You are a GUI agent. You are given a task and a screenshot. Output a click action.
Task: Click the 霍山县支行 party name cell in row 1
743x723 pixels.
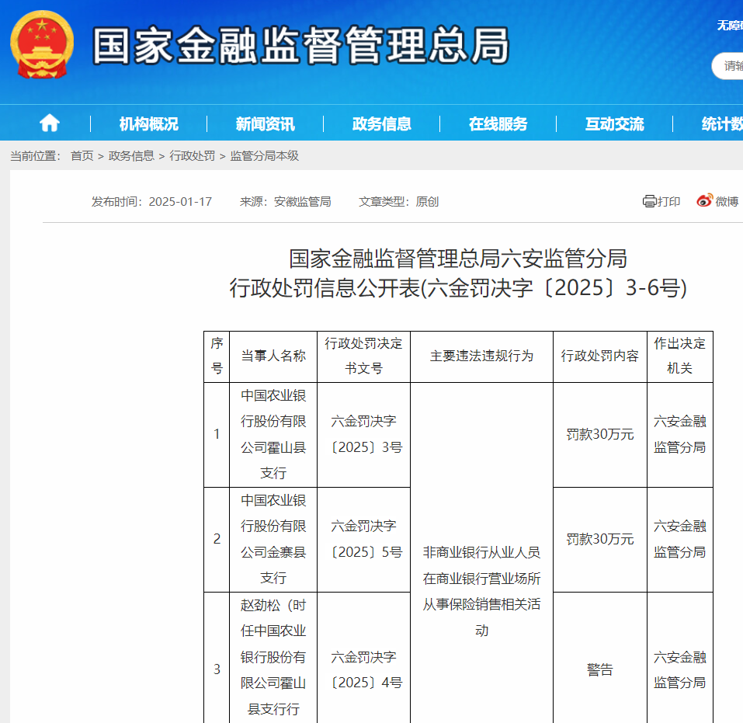click(x=273, y=434)
